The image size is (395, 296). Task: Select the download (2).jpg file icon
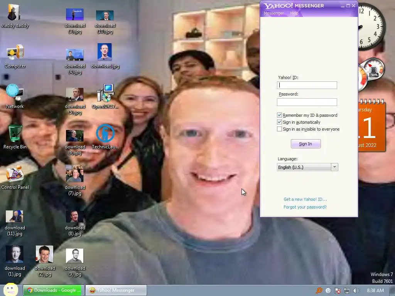coord(45,261)
